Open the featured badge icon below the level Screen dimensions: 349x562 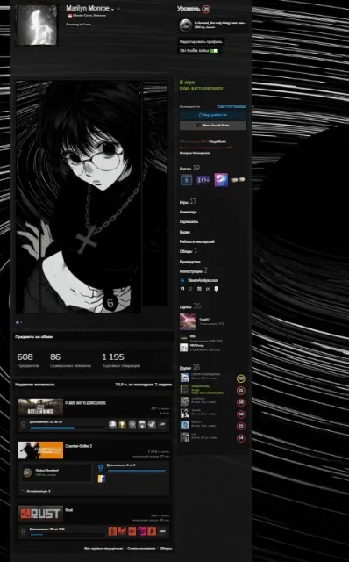185,25
